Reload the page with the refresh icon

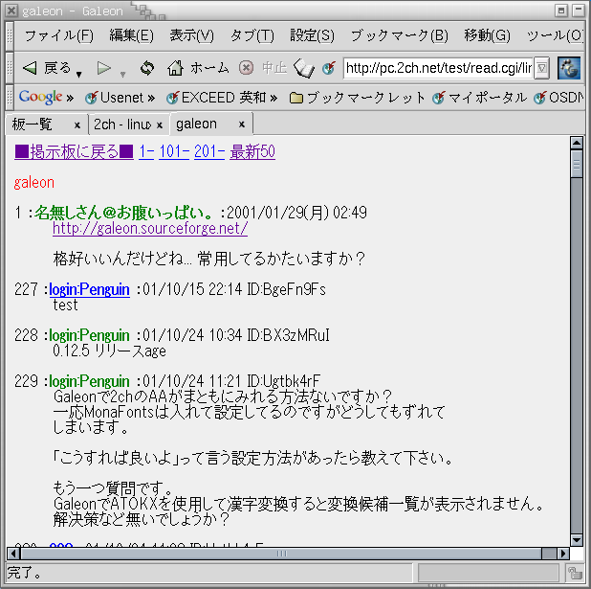[146, 68]
